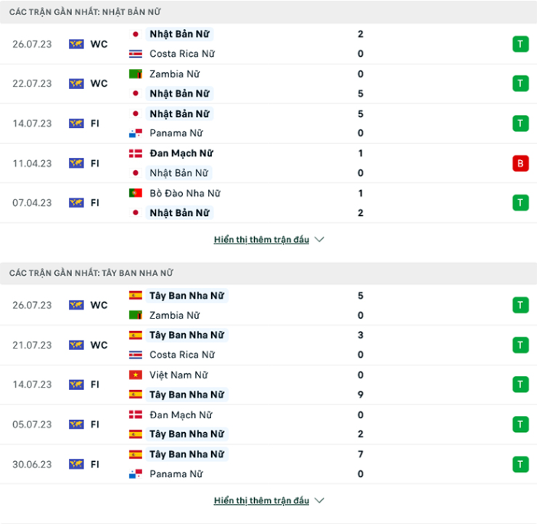Expand more Spain matches via the bottom chevron

coord(320,501)
